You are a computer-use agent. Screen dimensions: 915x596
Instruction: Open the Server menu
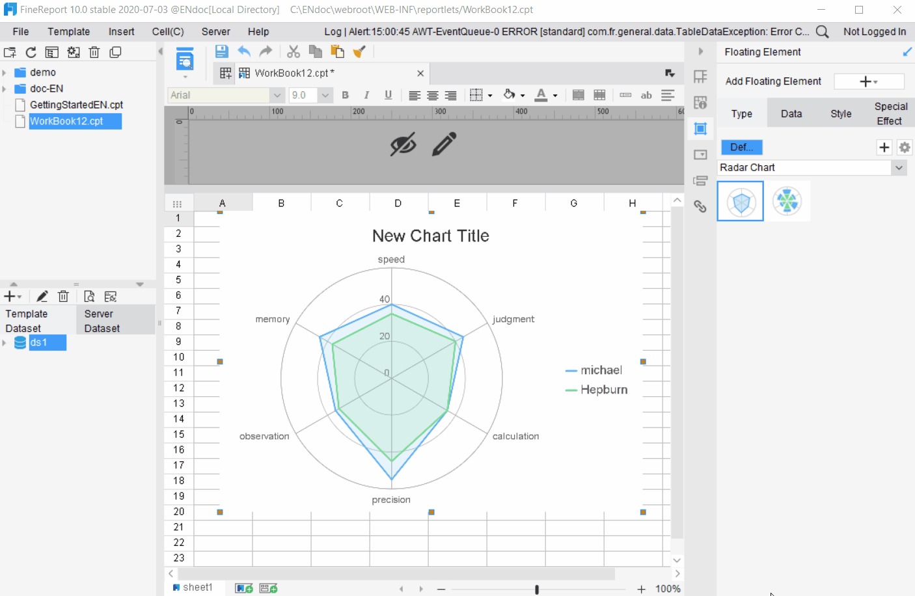tap(215, 31)
